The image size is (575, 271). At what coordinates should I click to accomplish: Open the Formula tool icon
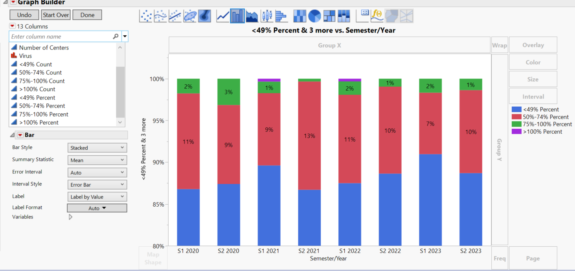[x=377, y=16]
